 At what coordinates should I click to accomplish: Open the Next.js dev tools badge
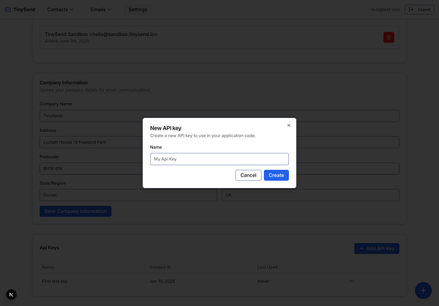coord(12,294)
